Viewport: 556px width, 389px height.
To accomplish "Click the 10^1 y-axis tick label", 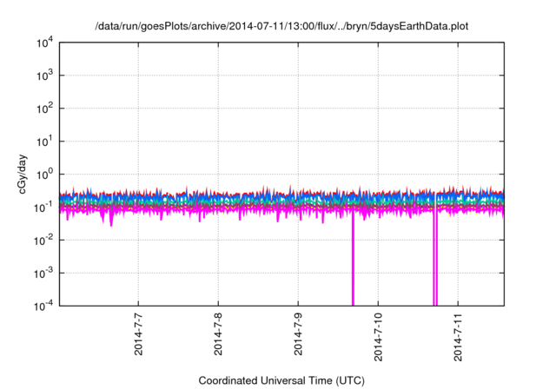I will click(44, 142).
